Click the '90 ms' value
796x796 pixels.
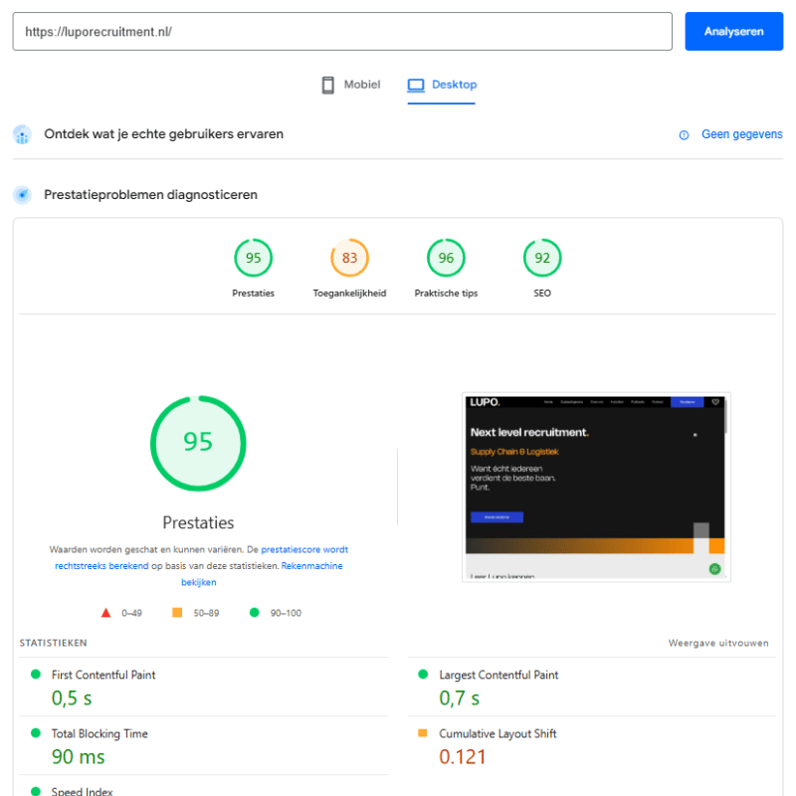(x=79, y=757)
